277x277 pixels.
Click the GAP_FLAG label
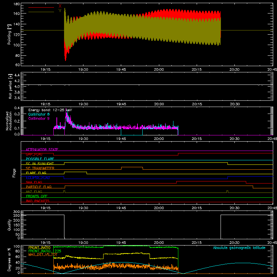pyautogui.click(x=34, y=154)
